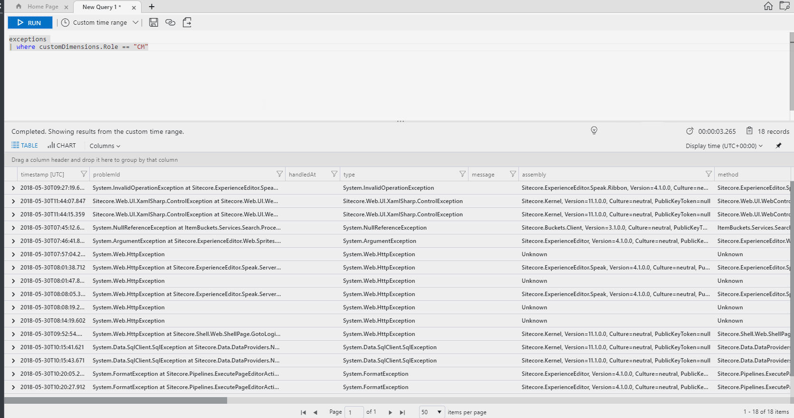The width and height of the screenshot is (794, 418).
Task: Open filter for the type column
Action: tap(462, 174)
